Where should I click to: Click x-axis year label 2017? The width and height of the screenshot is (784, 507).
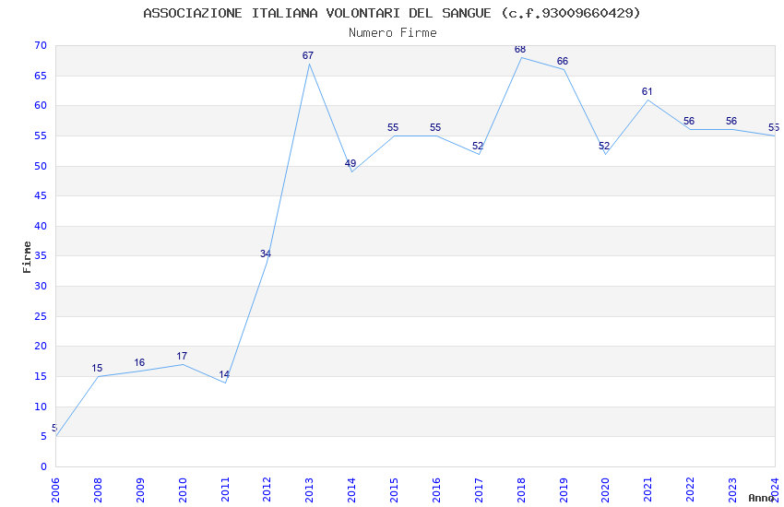tap(479, 490)
